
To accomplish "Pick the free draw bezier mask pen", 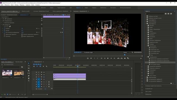I will coord(10,26).
